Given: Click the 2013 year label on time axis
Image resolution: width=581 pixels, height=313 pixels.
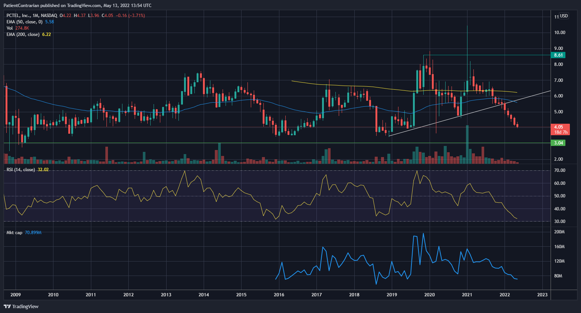Looking at the screenshot, I should pos(166,295).
